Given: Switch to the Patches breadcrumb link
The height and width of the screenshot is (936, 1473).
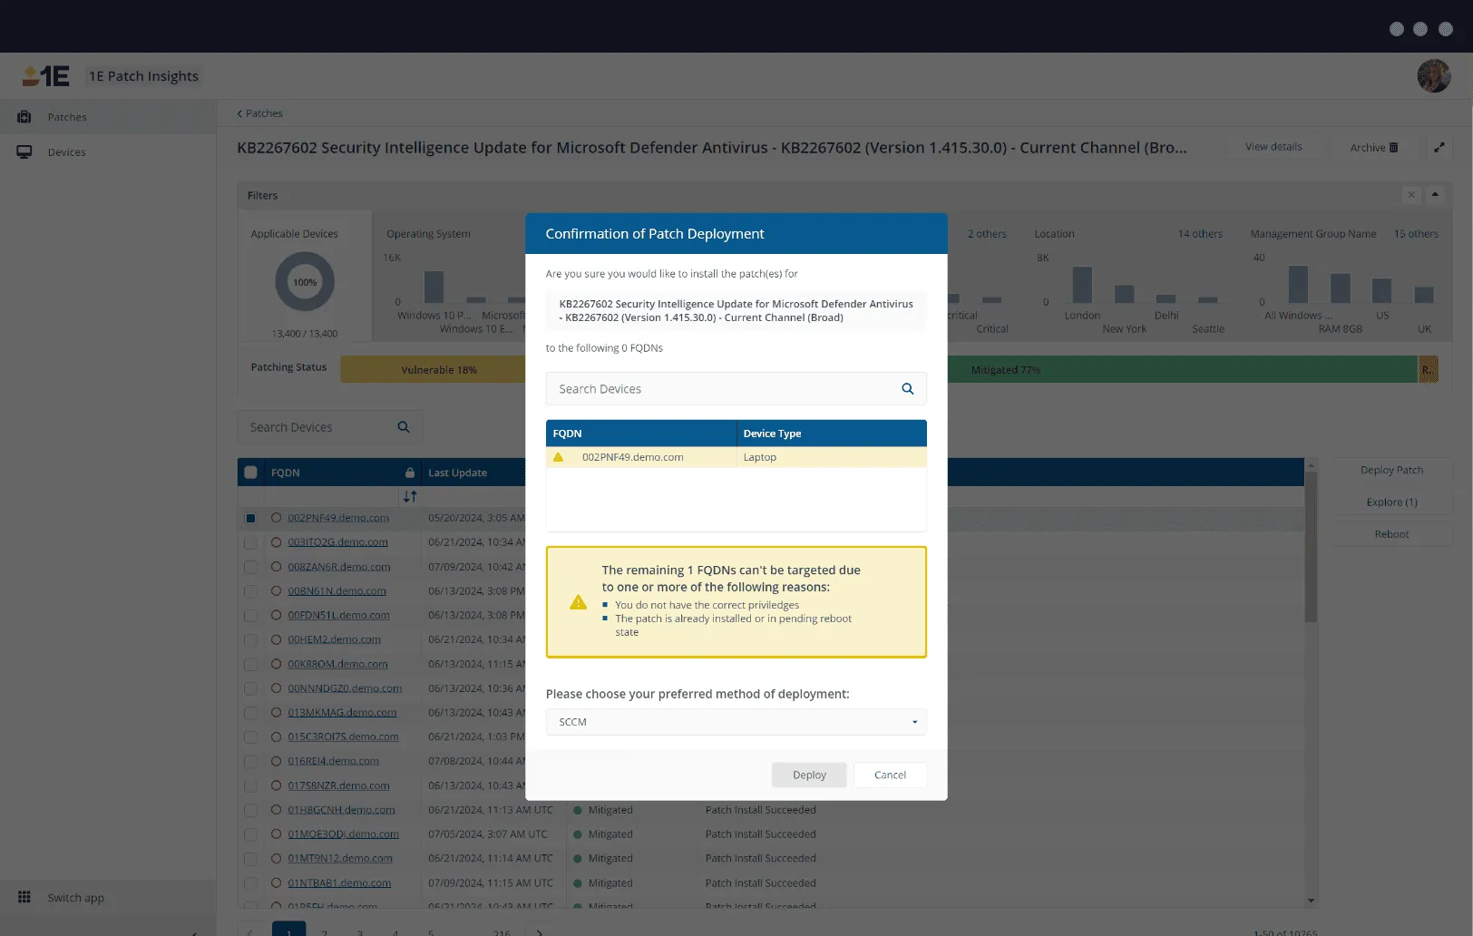Looking at the screenshot, I should (263, 112).
